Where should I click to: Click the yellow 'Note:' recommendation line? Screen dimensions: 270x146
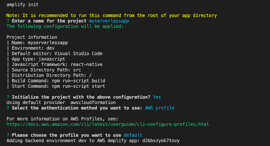point(112,15)
